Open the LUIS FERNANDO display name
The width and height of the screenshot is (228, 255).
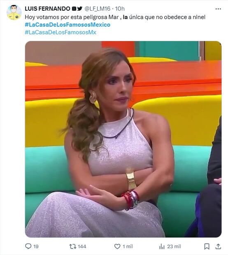coord(47,9)
